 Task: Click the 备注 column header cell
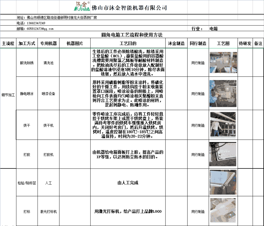click(x=258, y=43)
